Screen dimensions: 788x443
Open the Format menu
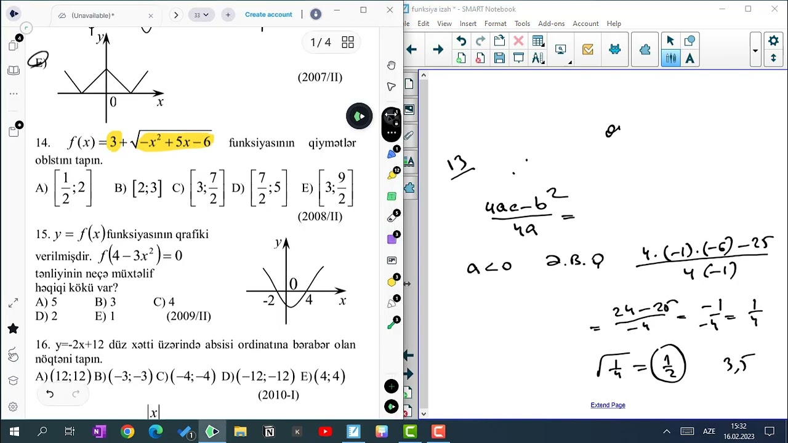click(495, 23)
